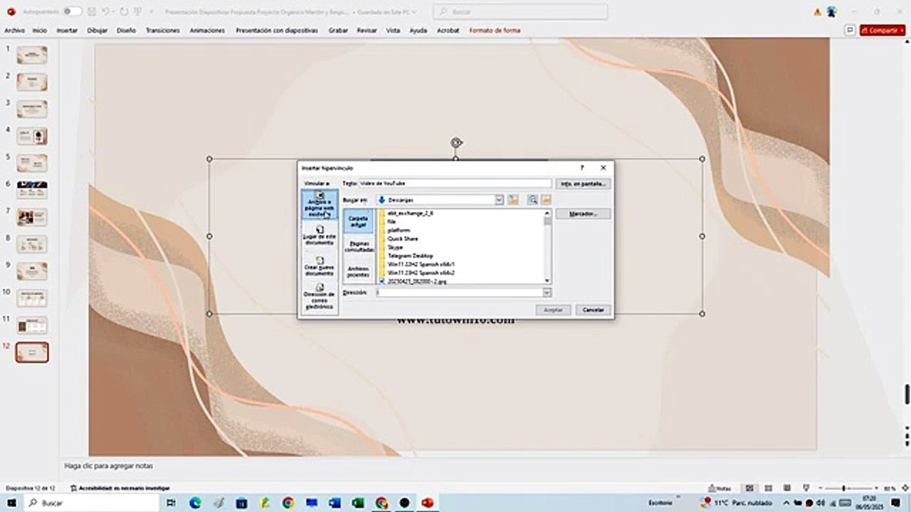
Task: Click the Texto input field
Action: point(455,183)
